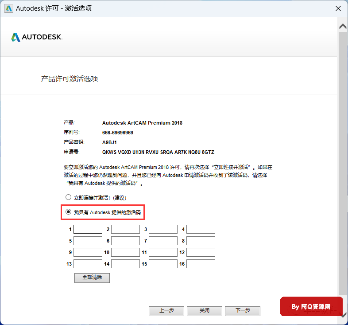Select 'I have an activation code from Autodesk' option
Screen dimensions: 348x325
point(68,212)
